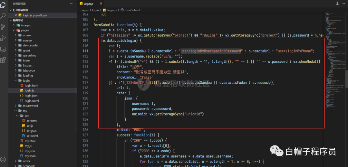Select login.js in the breadcrumb
This screenshot has width=348, height=167.
[x=111, y=10]
